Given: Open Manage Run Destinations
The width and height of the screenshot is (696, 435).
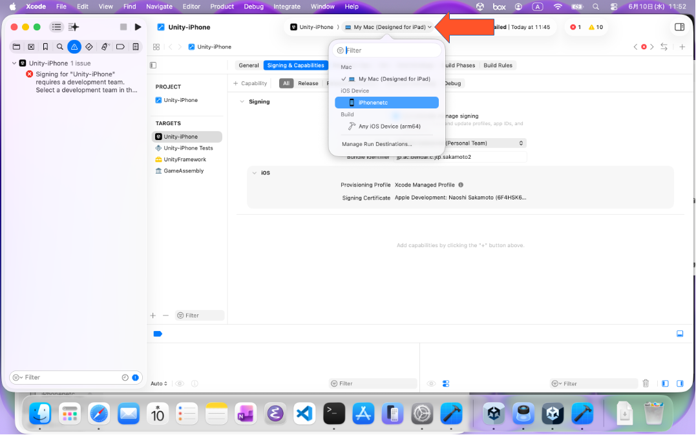Looking at the screenshot, I should pyautogui.click(x=377, y=144).
